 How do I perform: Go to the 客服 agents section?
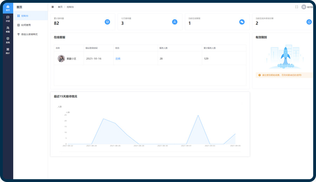(8, 29)
